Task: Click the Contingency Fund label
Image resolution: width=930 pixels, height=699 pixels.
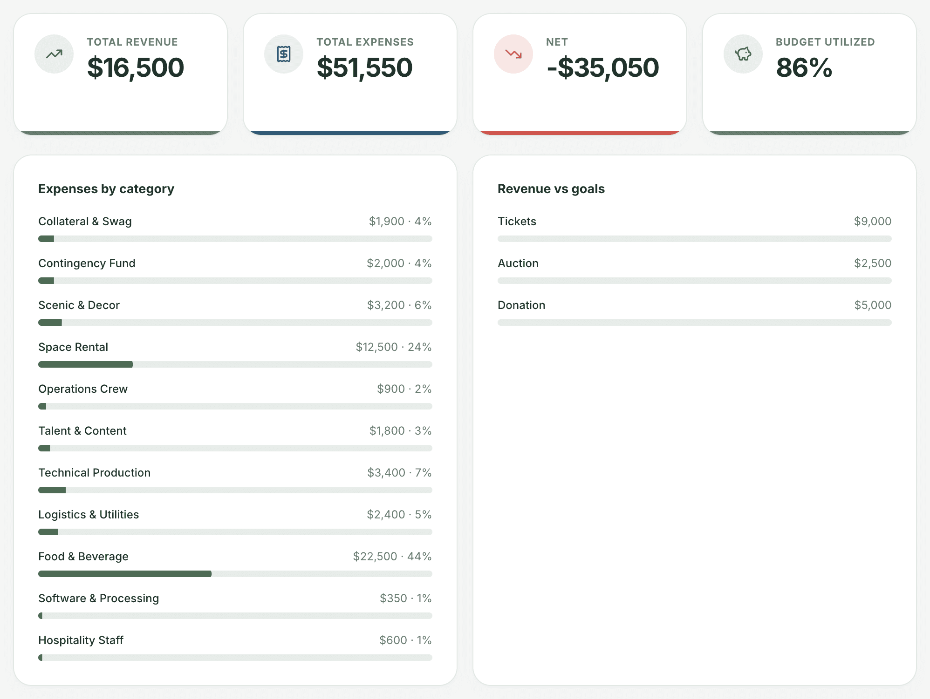Action: 87,263
